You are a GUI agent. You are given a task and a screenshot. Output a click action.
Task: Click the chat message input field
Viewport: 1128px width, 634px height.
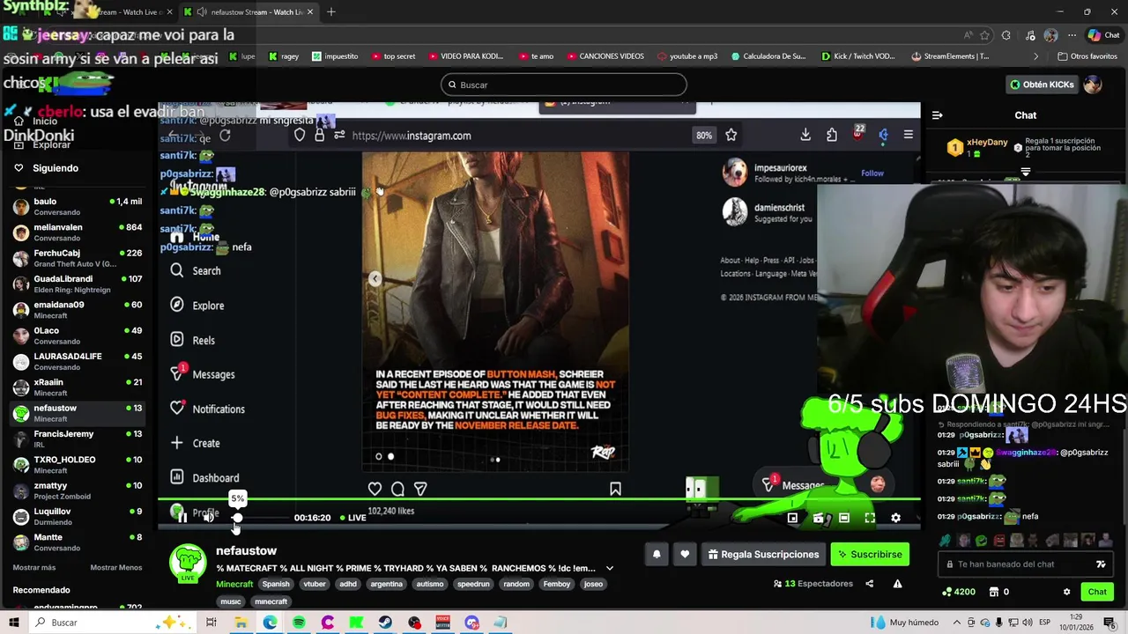(x=1027, y=564)
